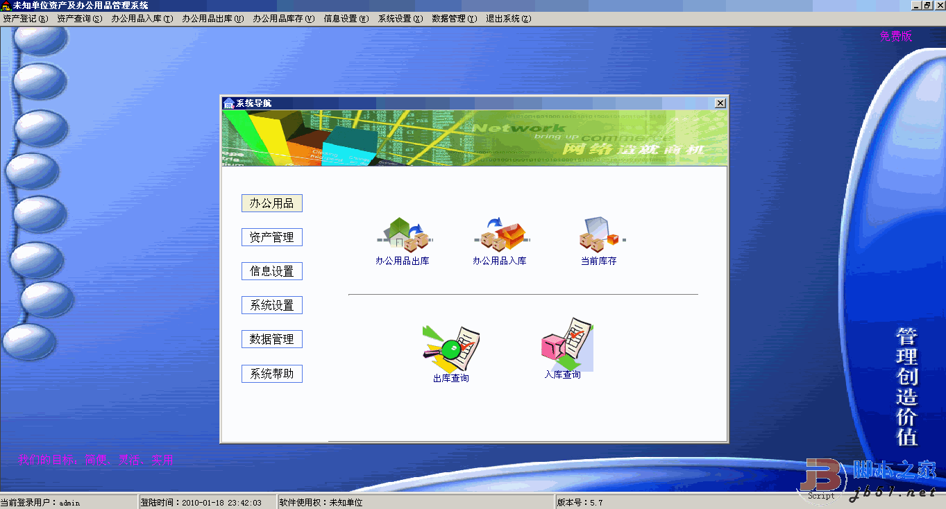
Task: Restore the main application window
Action: click(927, 6)
